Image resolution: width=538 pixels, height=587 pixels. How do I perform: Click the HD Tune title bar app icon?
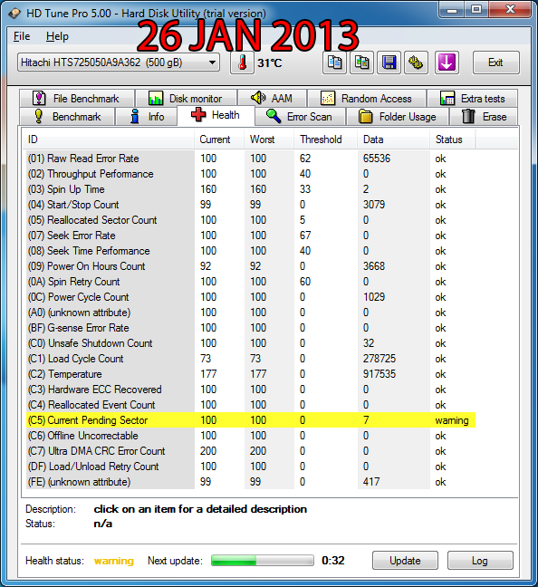tap(14, 14)
